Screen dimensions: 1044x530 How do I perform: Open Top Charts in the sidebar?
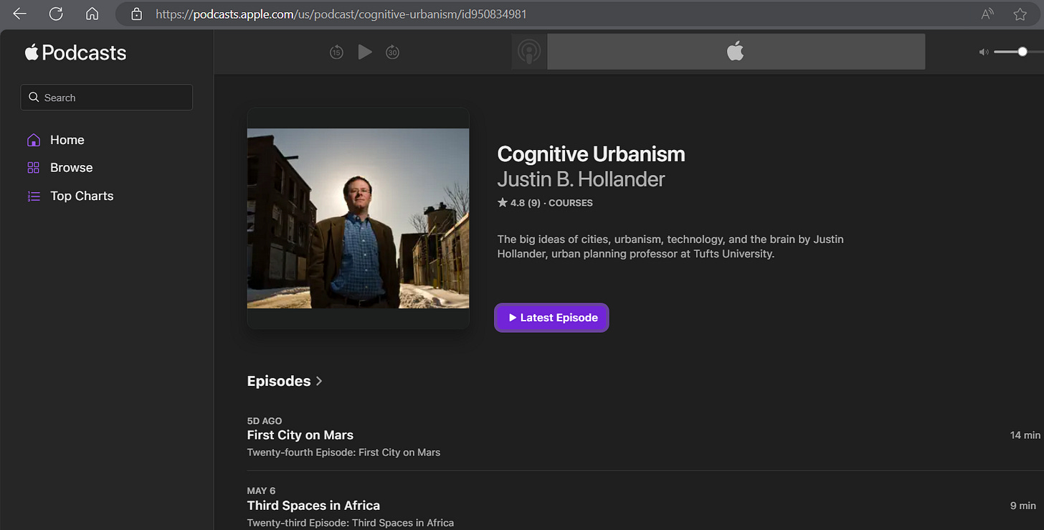click(70, 196)
